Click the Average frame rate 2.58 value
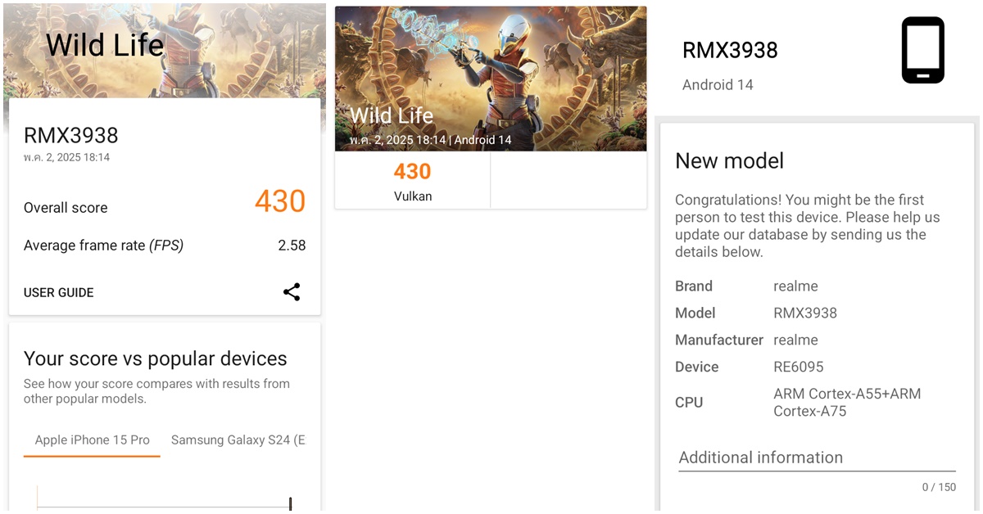The image size is (983, 514). [292, 246]
